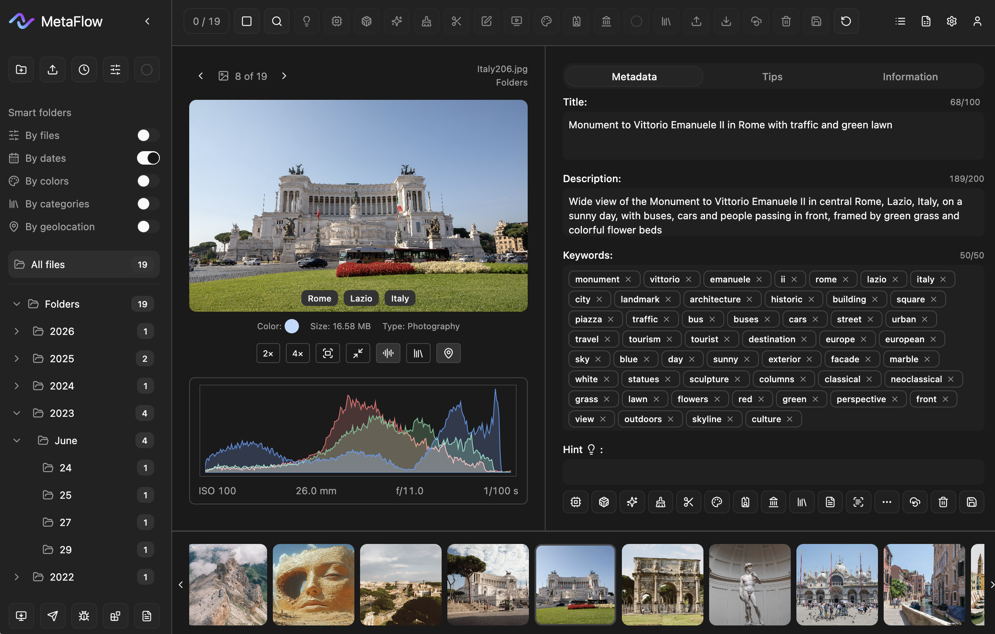
Task: Click the save icon at the bottom right of metadata
Action: [971, 502]
